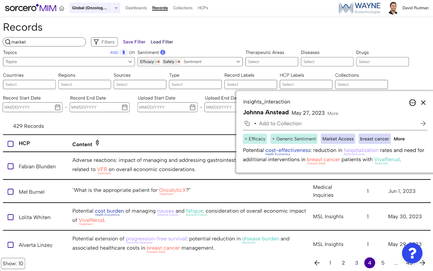
Task: Open the Upload Start Date calendar
Action: tap(192, 107)
